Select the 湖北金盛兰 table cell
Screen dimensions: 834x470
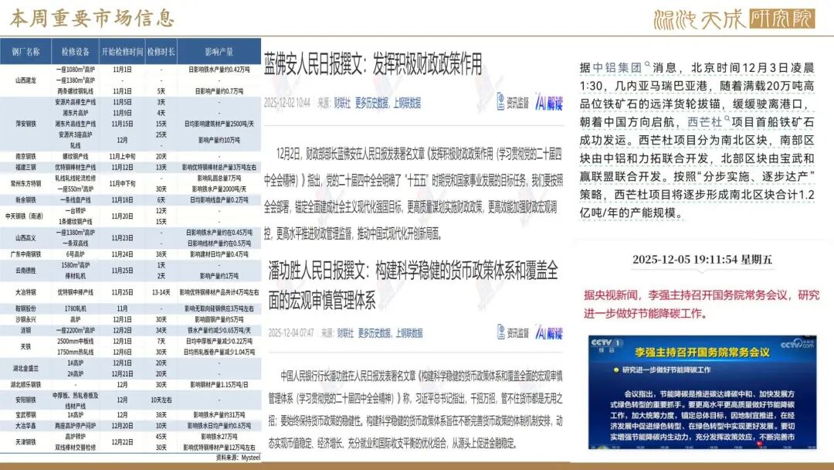tap(25, 368)
